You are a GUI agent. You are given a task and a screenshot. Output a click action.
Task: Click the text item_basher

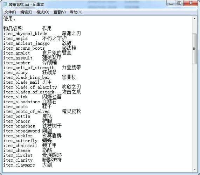coord(16,63)
